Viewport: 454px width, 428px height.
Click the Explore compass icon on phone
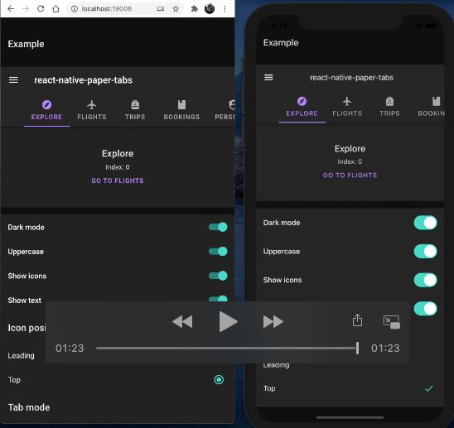coord(302,101)
